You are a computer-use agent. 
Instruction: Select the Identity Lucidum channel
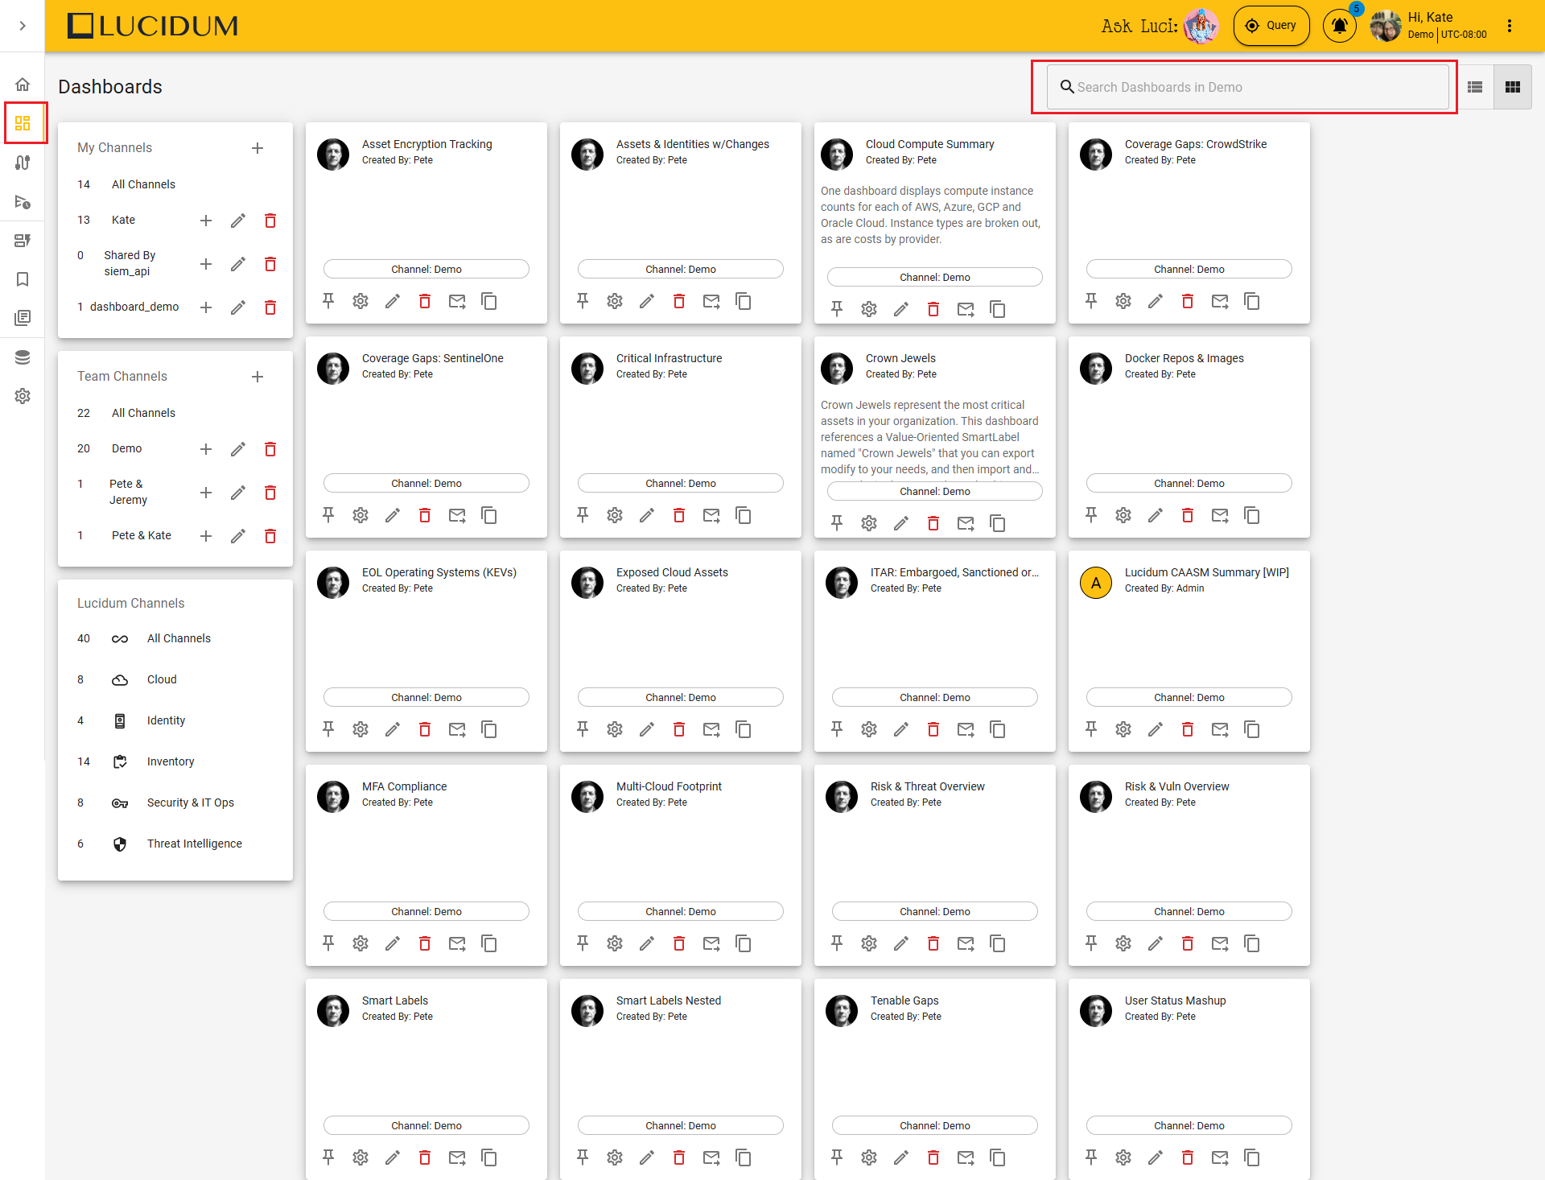click(x=166, y=720)
